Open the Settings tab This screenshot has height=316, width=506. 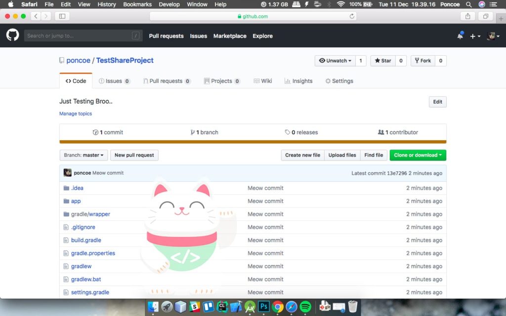coord(339,81)
